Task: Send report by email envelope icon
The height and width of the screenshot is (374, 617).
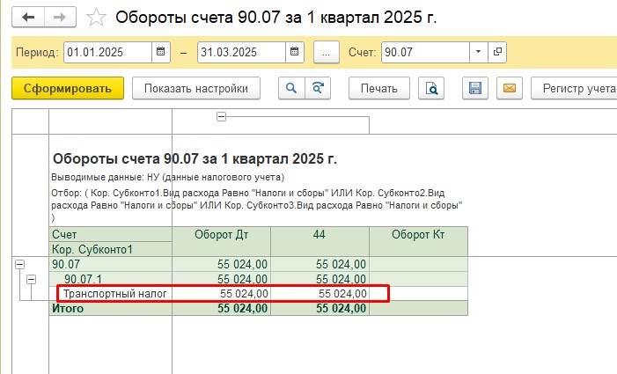Action: [x=510, y=88]
